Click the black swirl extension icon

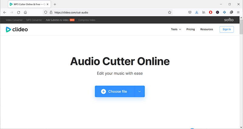pos(231,12)
